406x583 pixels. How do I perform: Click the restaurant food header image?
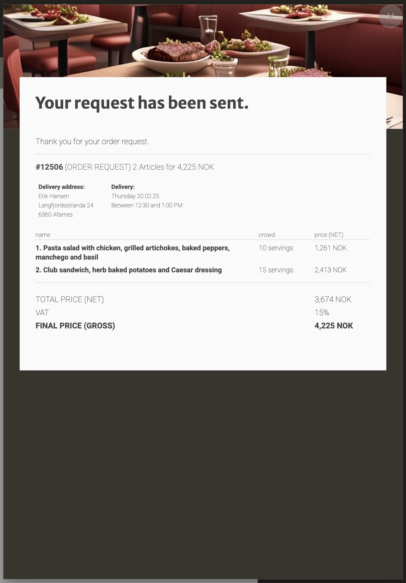(x=203, y=40)
